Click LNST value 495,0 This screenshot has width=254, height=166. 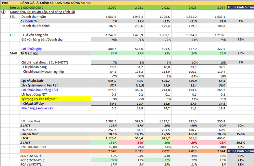[221, 138]
